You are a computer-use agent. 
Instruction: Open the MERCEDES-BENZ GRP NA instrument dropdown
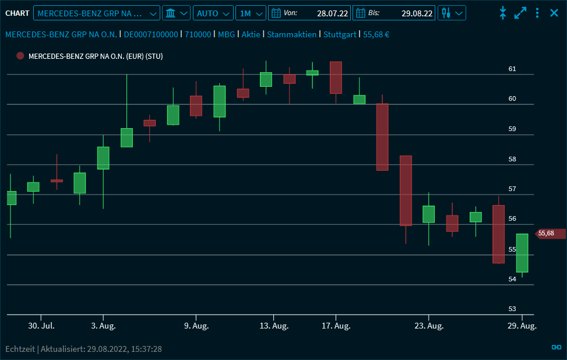coord(97,13)
